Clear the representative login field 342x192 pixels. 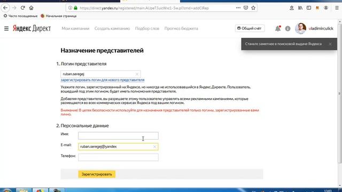click(x=137, y=74)
